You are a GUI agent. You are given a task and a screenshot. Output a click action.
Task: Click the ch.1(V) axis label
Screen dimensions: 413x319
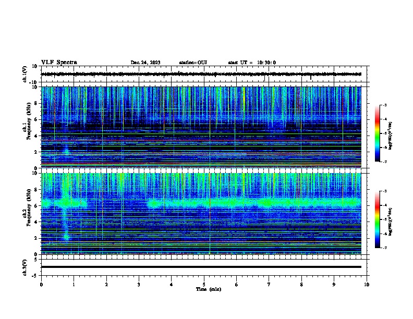[25, 74]
